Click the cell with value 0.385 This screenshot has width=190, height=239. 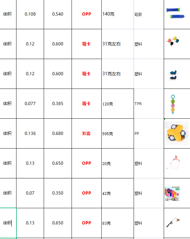click(x=58, y=104)
